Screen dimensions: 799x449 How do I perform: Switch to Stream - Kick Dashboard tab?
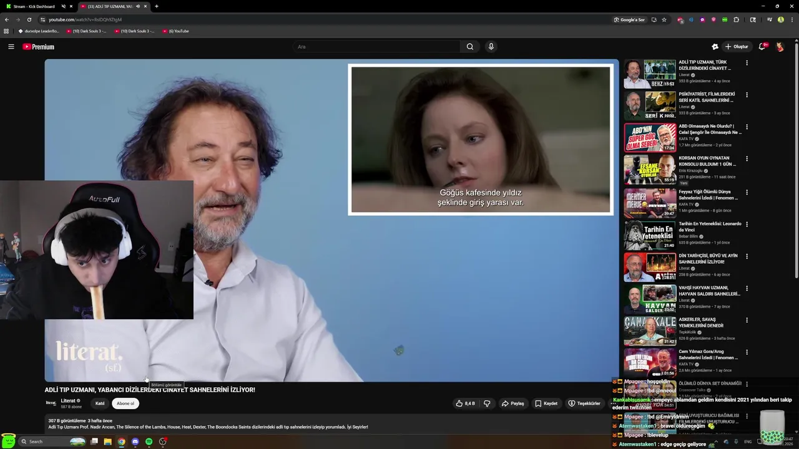(x=38, y=6)
